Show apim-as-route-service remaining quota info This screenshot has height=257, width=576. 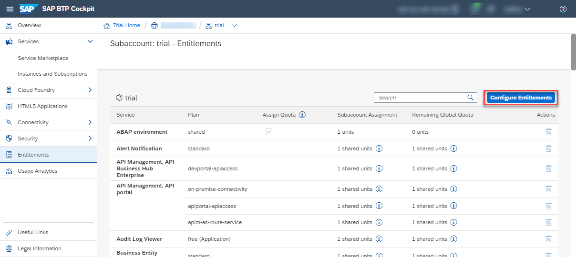(454, 222)
